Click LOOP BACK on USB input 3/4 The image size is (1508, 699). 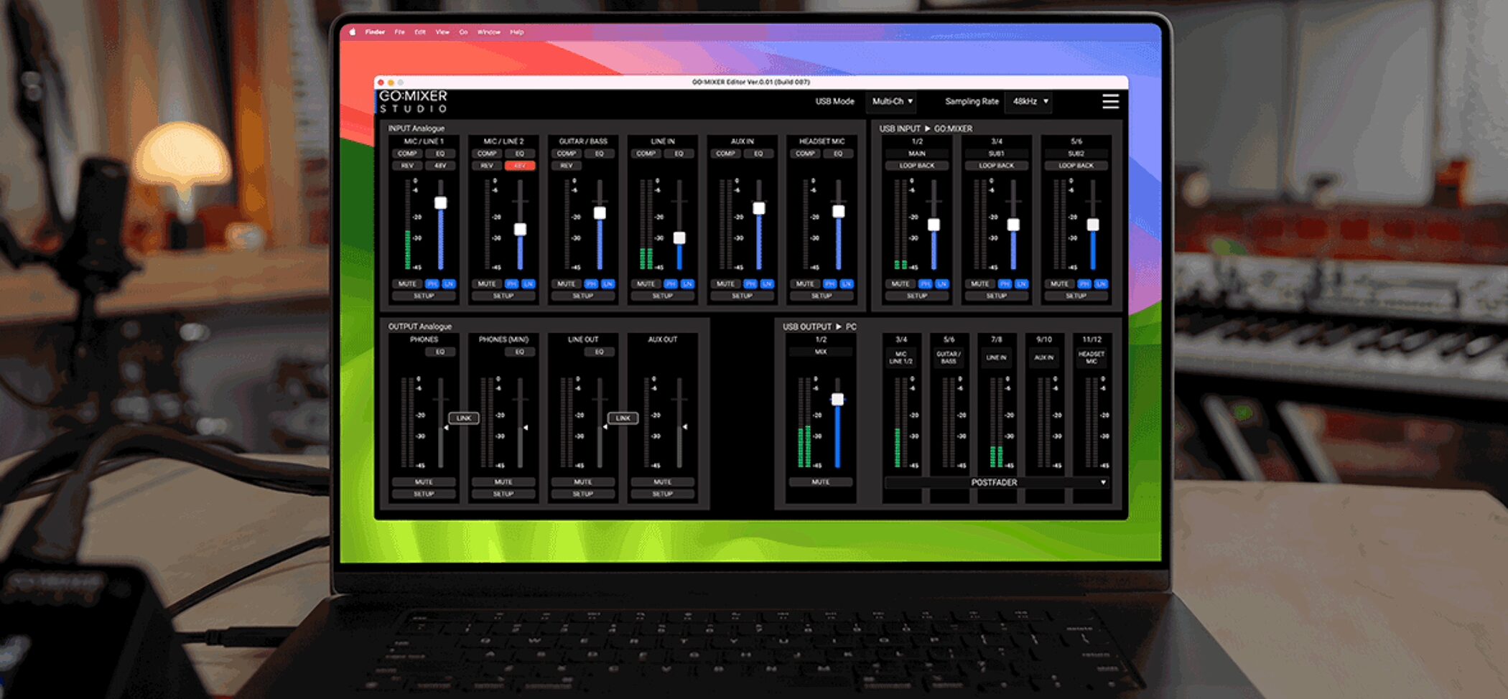pos(997,166)
